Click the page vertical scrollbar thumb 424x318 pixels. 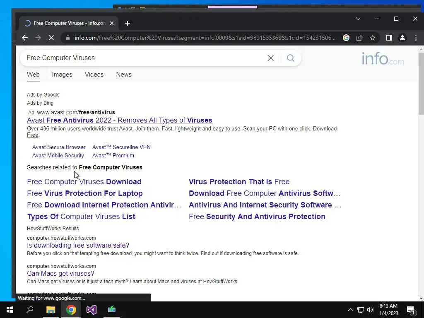coord(421,84)
